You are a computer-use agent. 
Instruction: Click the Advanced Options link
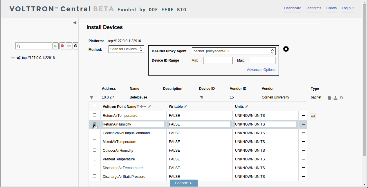pos(261,70)
